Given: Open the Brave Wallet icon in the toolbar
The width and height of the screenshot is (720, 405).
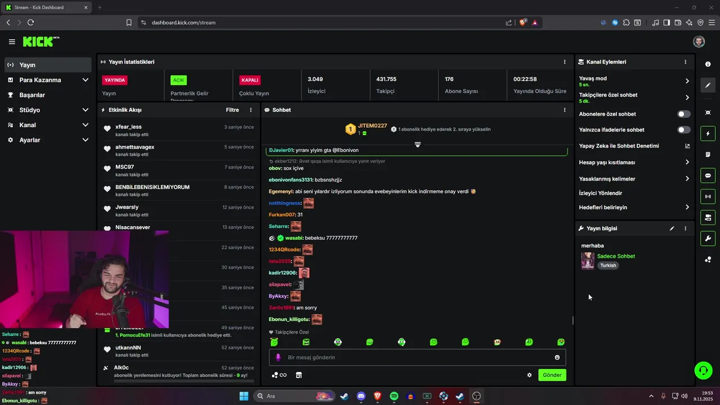Looking at the screenshot, I should 678,22.
